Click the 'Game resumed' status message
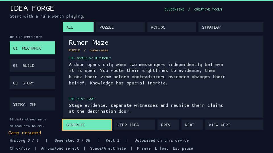 click(25, 133)
